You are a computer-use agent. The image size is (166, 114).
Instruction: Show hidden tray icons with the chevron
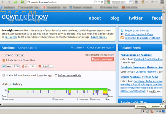[x=143, y=111]
